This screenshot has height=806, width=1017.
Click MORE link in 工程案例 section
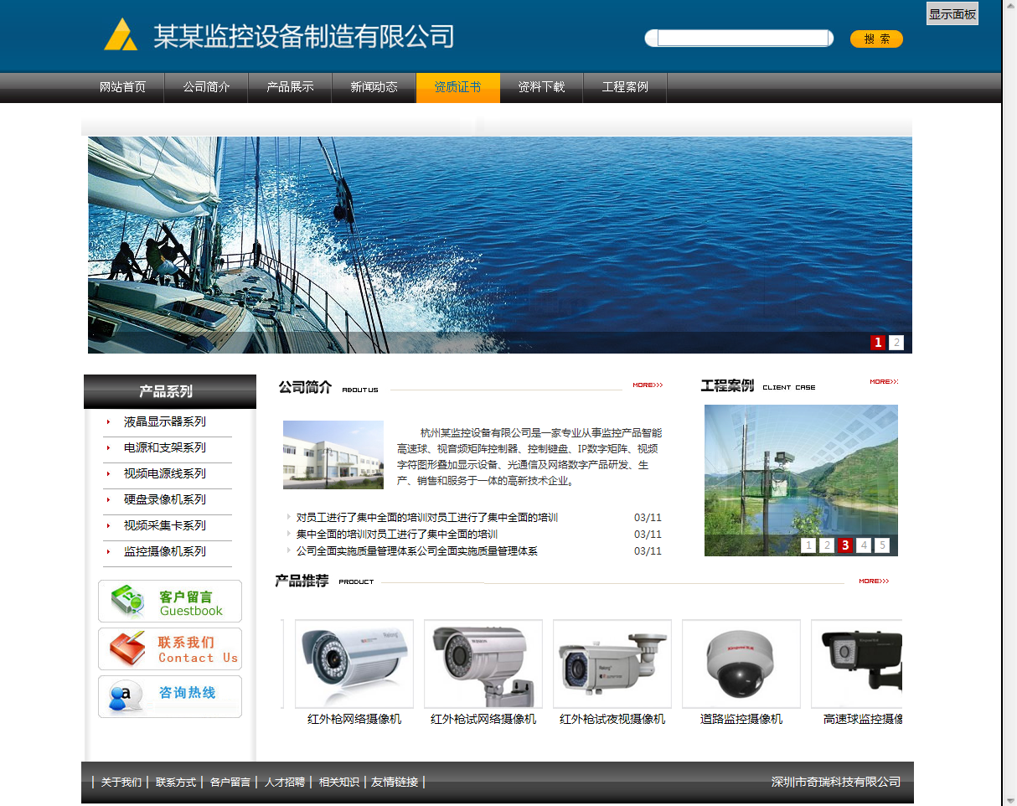883,382
